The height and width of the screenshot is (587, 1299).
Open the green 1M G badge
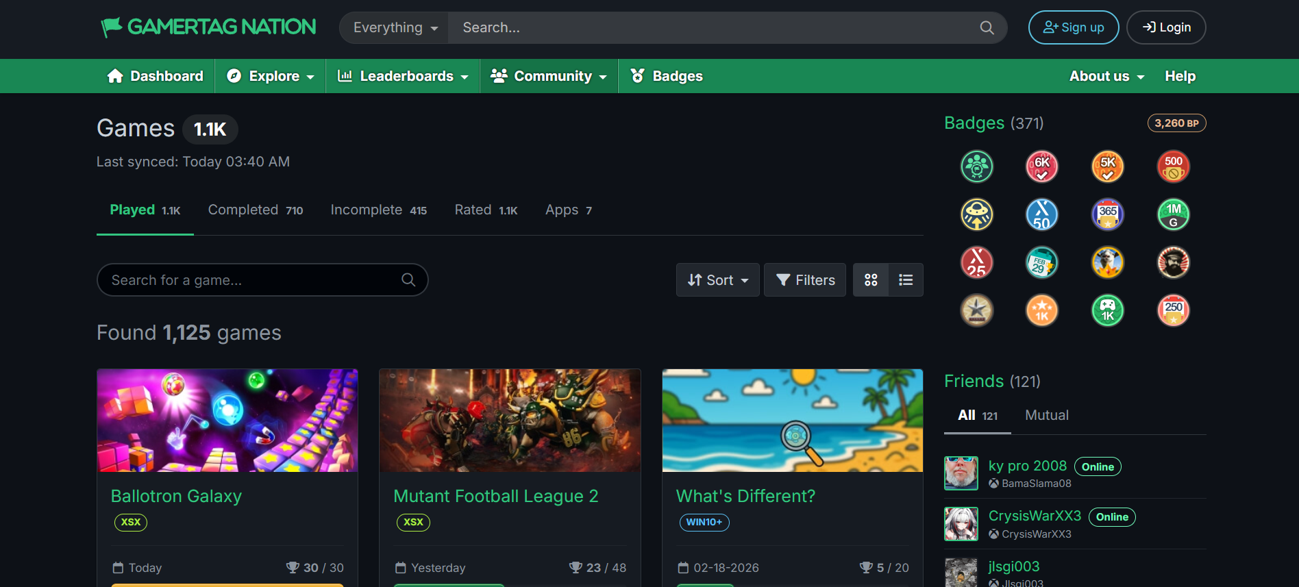[1173, 214]
